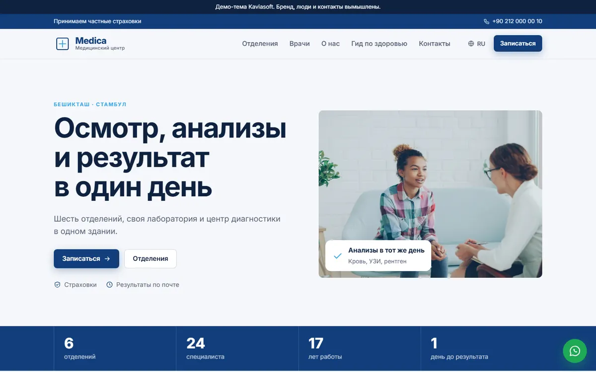Click the clock icon beside Результаты по почте
Screen dimensions: 596x372
point(109,285)
